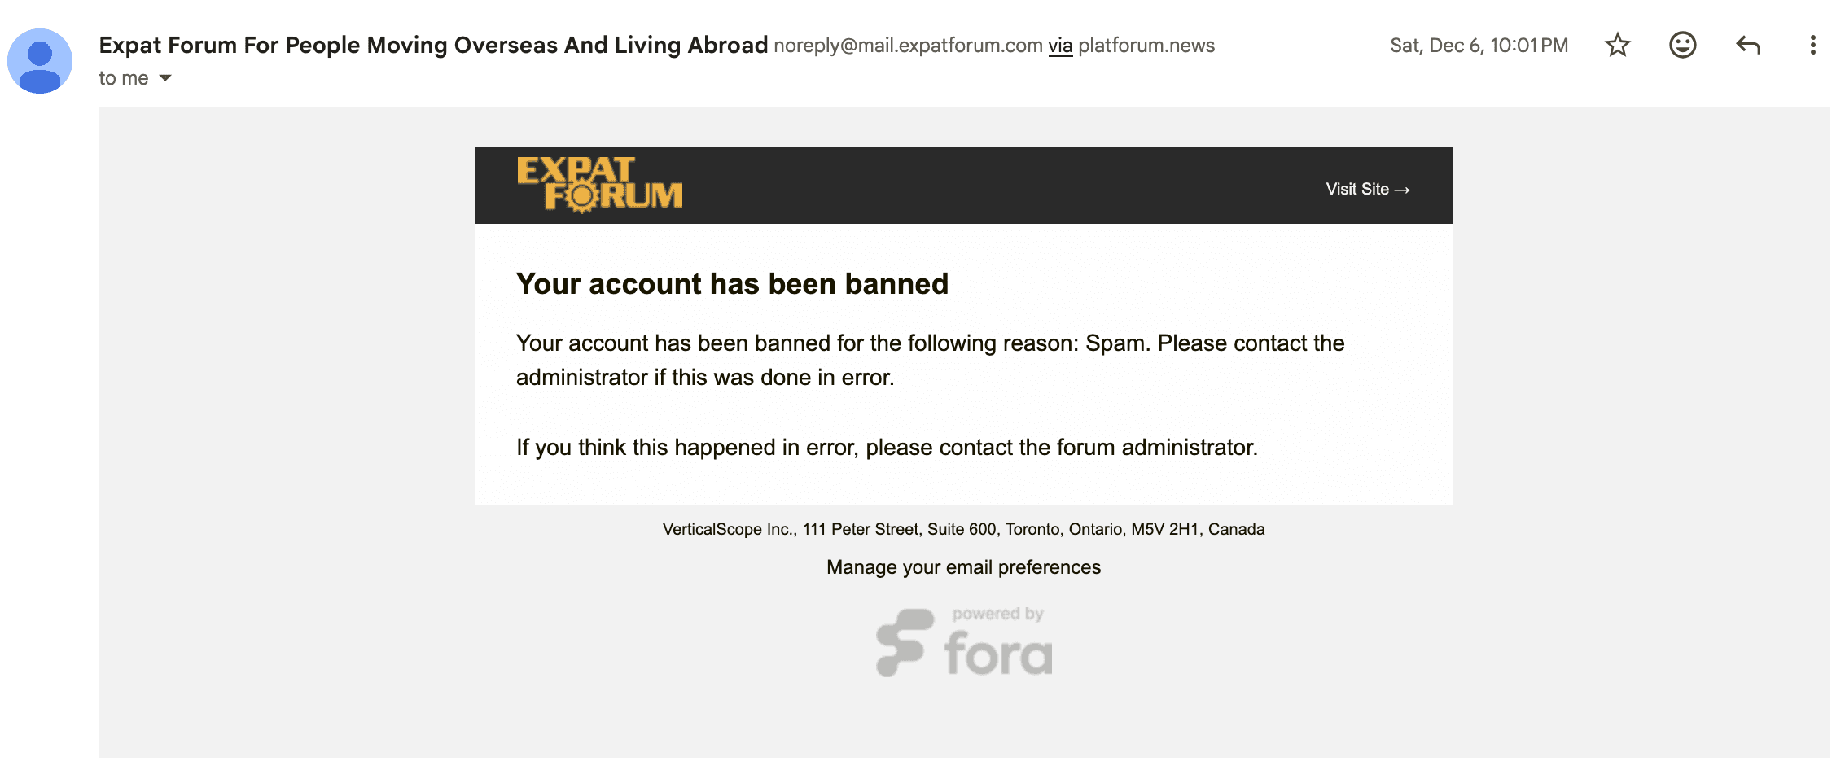This screenshot has height=783, width=1845.
Task: Click the noreply@mail.expatforum.com address
Action: (x=908, y=46)
